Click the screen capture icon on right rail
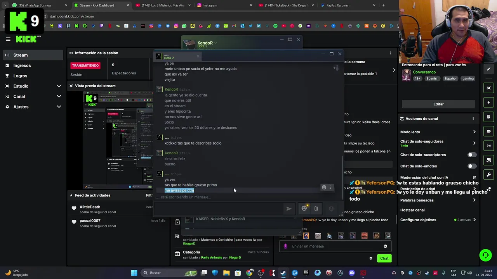The image size is (497, 279). (488, 88)
